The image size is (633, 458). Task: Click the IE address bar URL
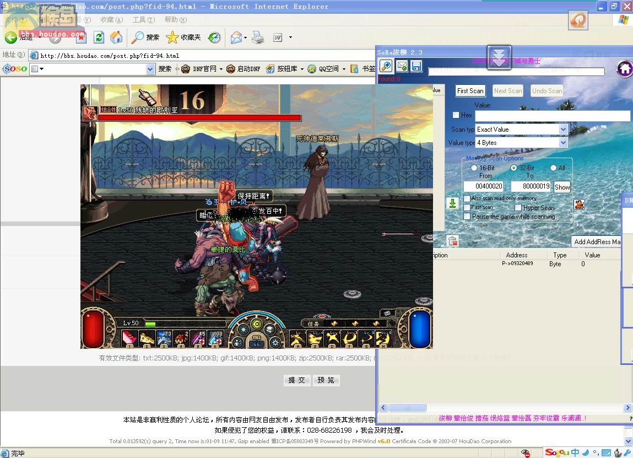tap(110, 56)
